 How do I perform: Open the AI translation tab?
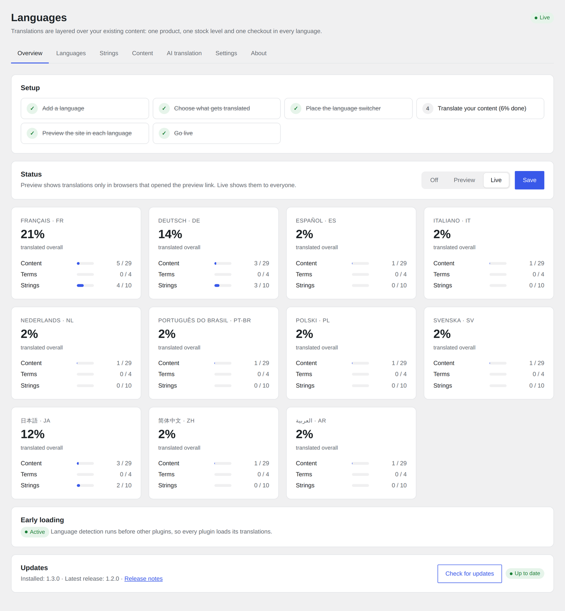click(184, 53)
